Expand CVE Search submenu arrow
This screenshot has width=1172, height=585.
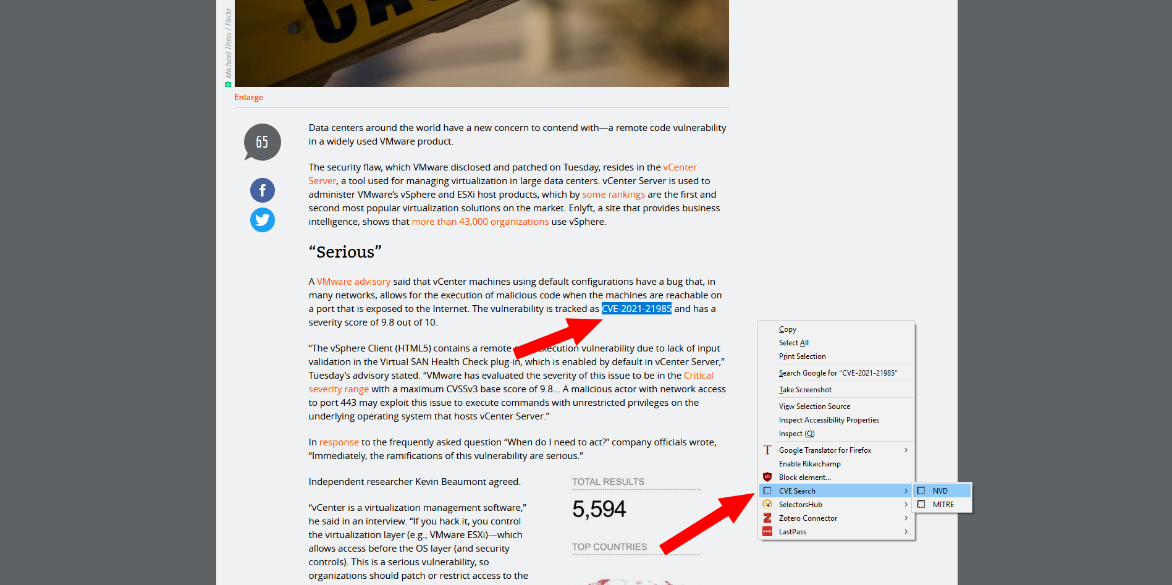tap(906, 491)
